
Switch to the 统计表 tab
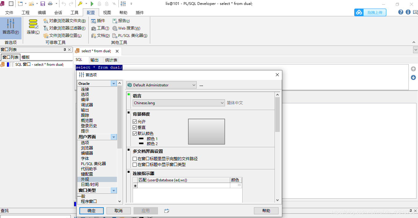click(111, 60)
